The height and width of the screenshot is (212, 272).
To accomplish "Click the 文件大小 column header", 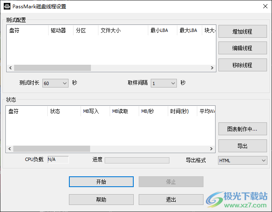I will click(x=123, y=30).
